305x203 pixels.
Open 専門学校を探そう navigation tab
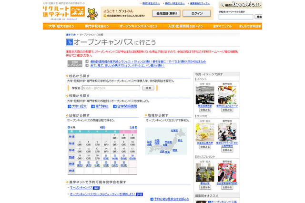[97, 26]
